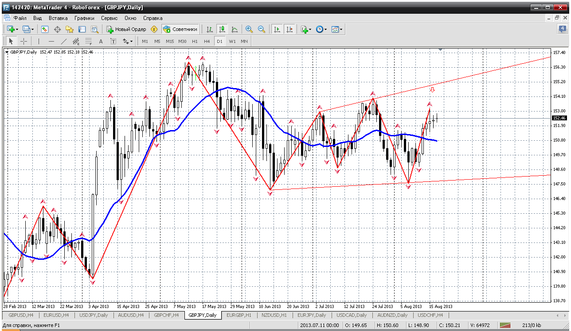Image resolution: width=571 pixels, height=331 pixels.
Task: Click the connection status bars in the status bar
Action: [505, 326]
